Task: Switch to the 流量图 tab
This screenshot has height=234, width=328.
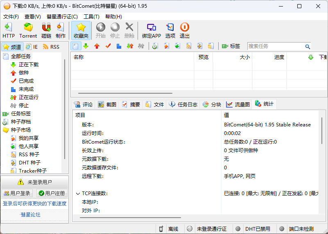Action: pyautogui.click(x=238, y=104)
